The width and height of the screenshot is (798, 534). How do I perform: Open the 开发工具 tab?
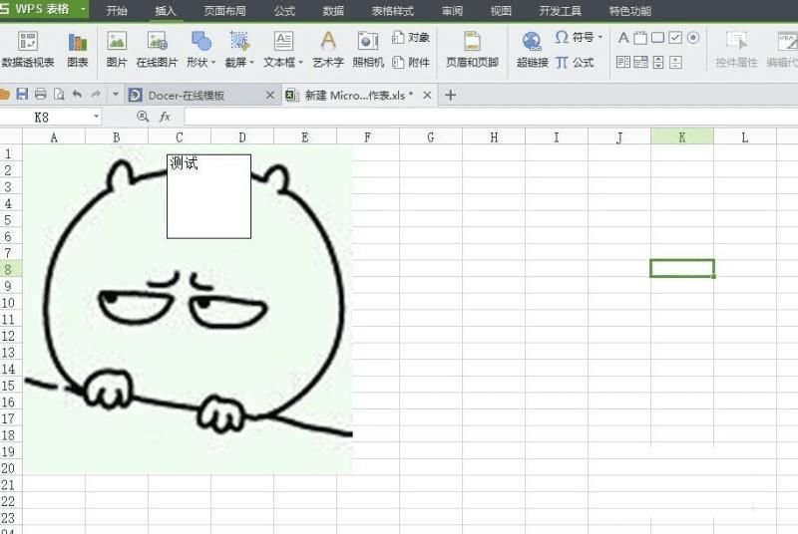pos(560,11)
